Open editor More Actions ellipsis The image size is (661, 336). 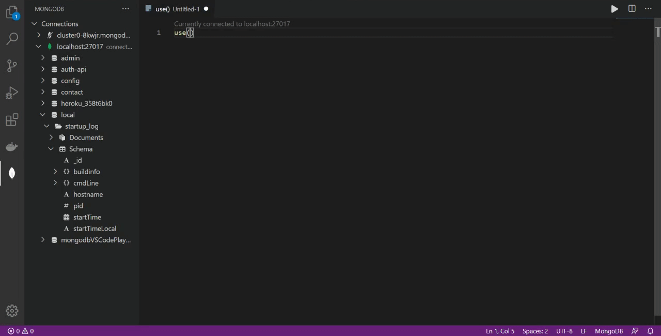648,9
